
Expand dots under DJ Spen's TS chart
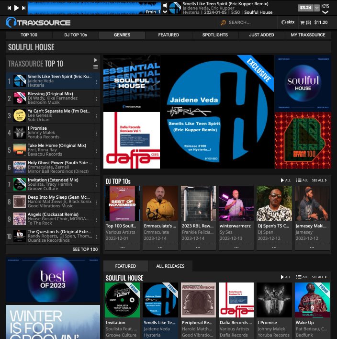[274, 248]
